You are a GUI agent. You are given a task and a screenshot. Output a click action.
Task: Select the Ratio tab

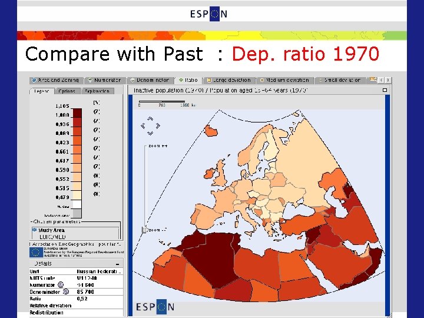[188, 80]
